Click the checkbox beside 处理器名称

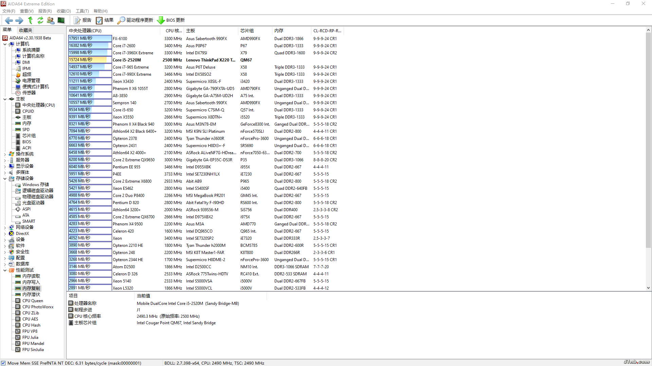tap(71, 303)
